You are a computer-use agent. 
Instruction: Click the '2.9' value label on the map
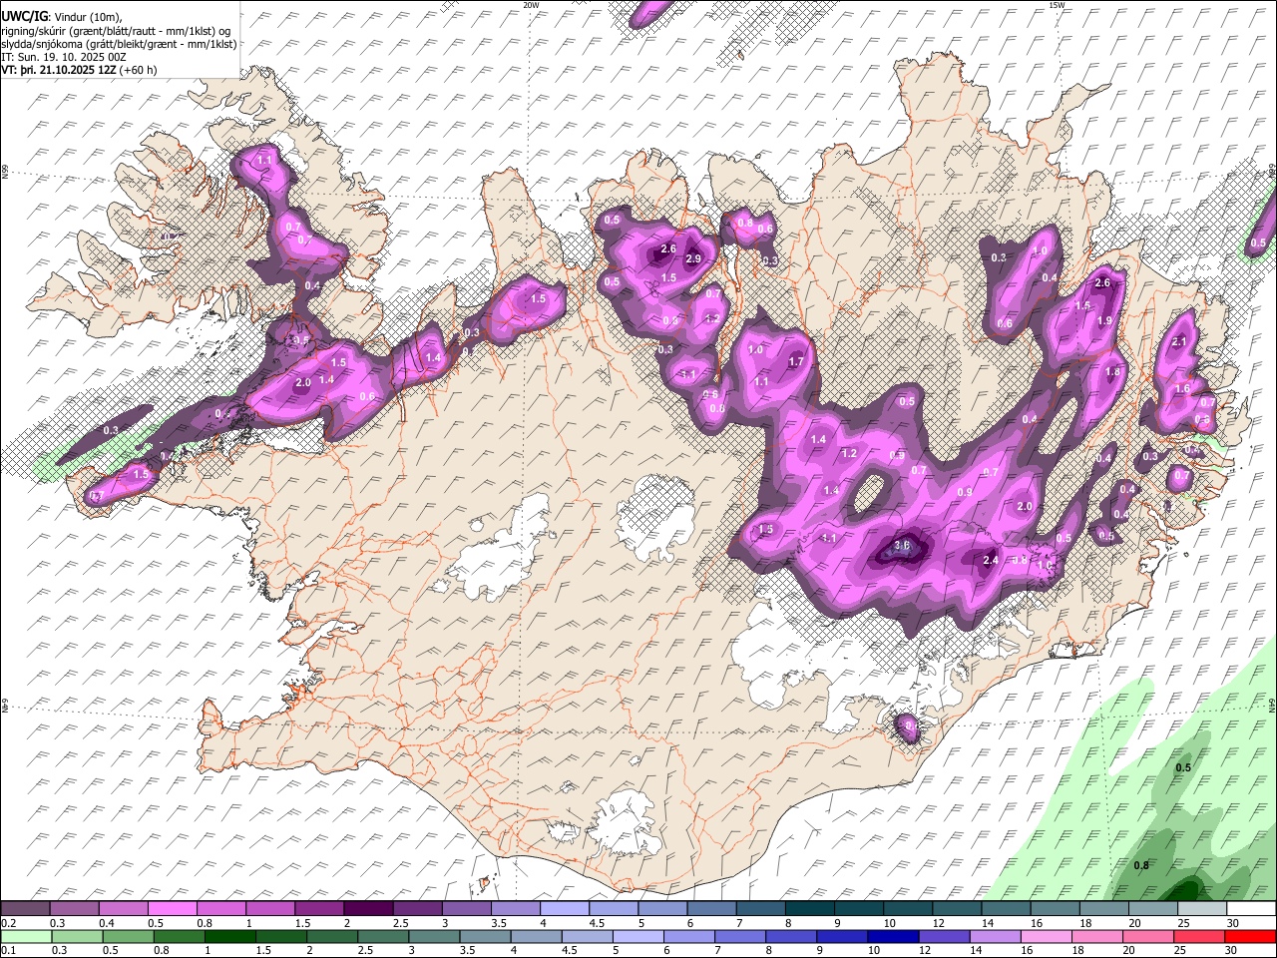pyautogui.click(x=694, y=259)
